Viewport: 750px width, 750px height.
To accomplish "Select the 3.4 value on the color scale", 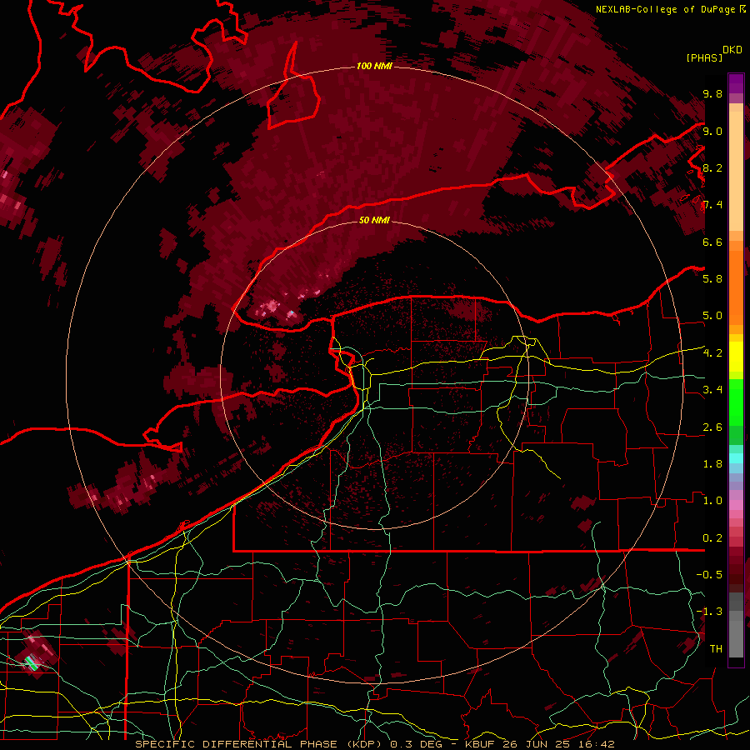I will click(712, 389).
